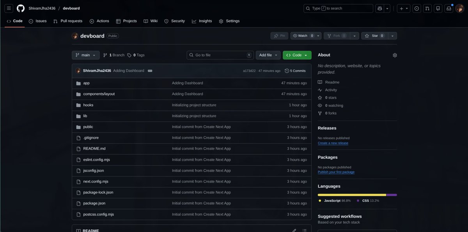This screenshot has height=232, width=468.
Task: Switch to the Issues tab
Action: coord(37,21)
